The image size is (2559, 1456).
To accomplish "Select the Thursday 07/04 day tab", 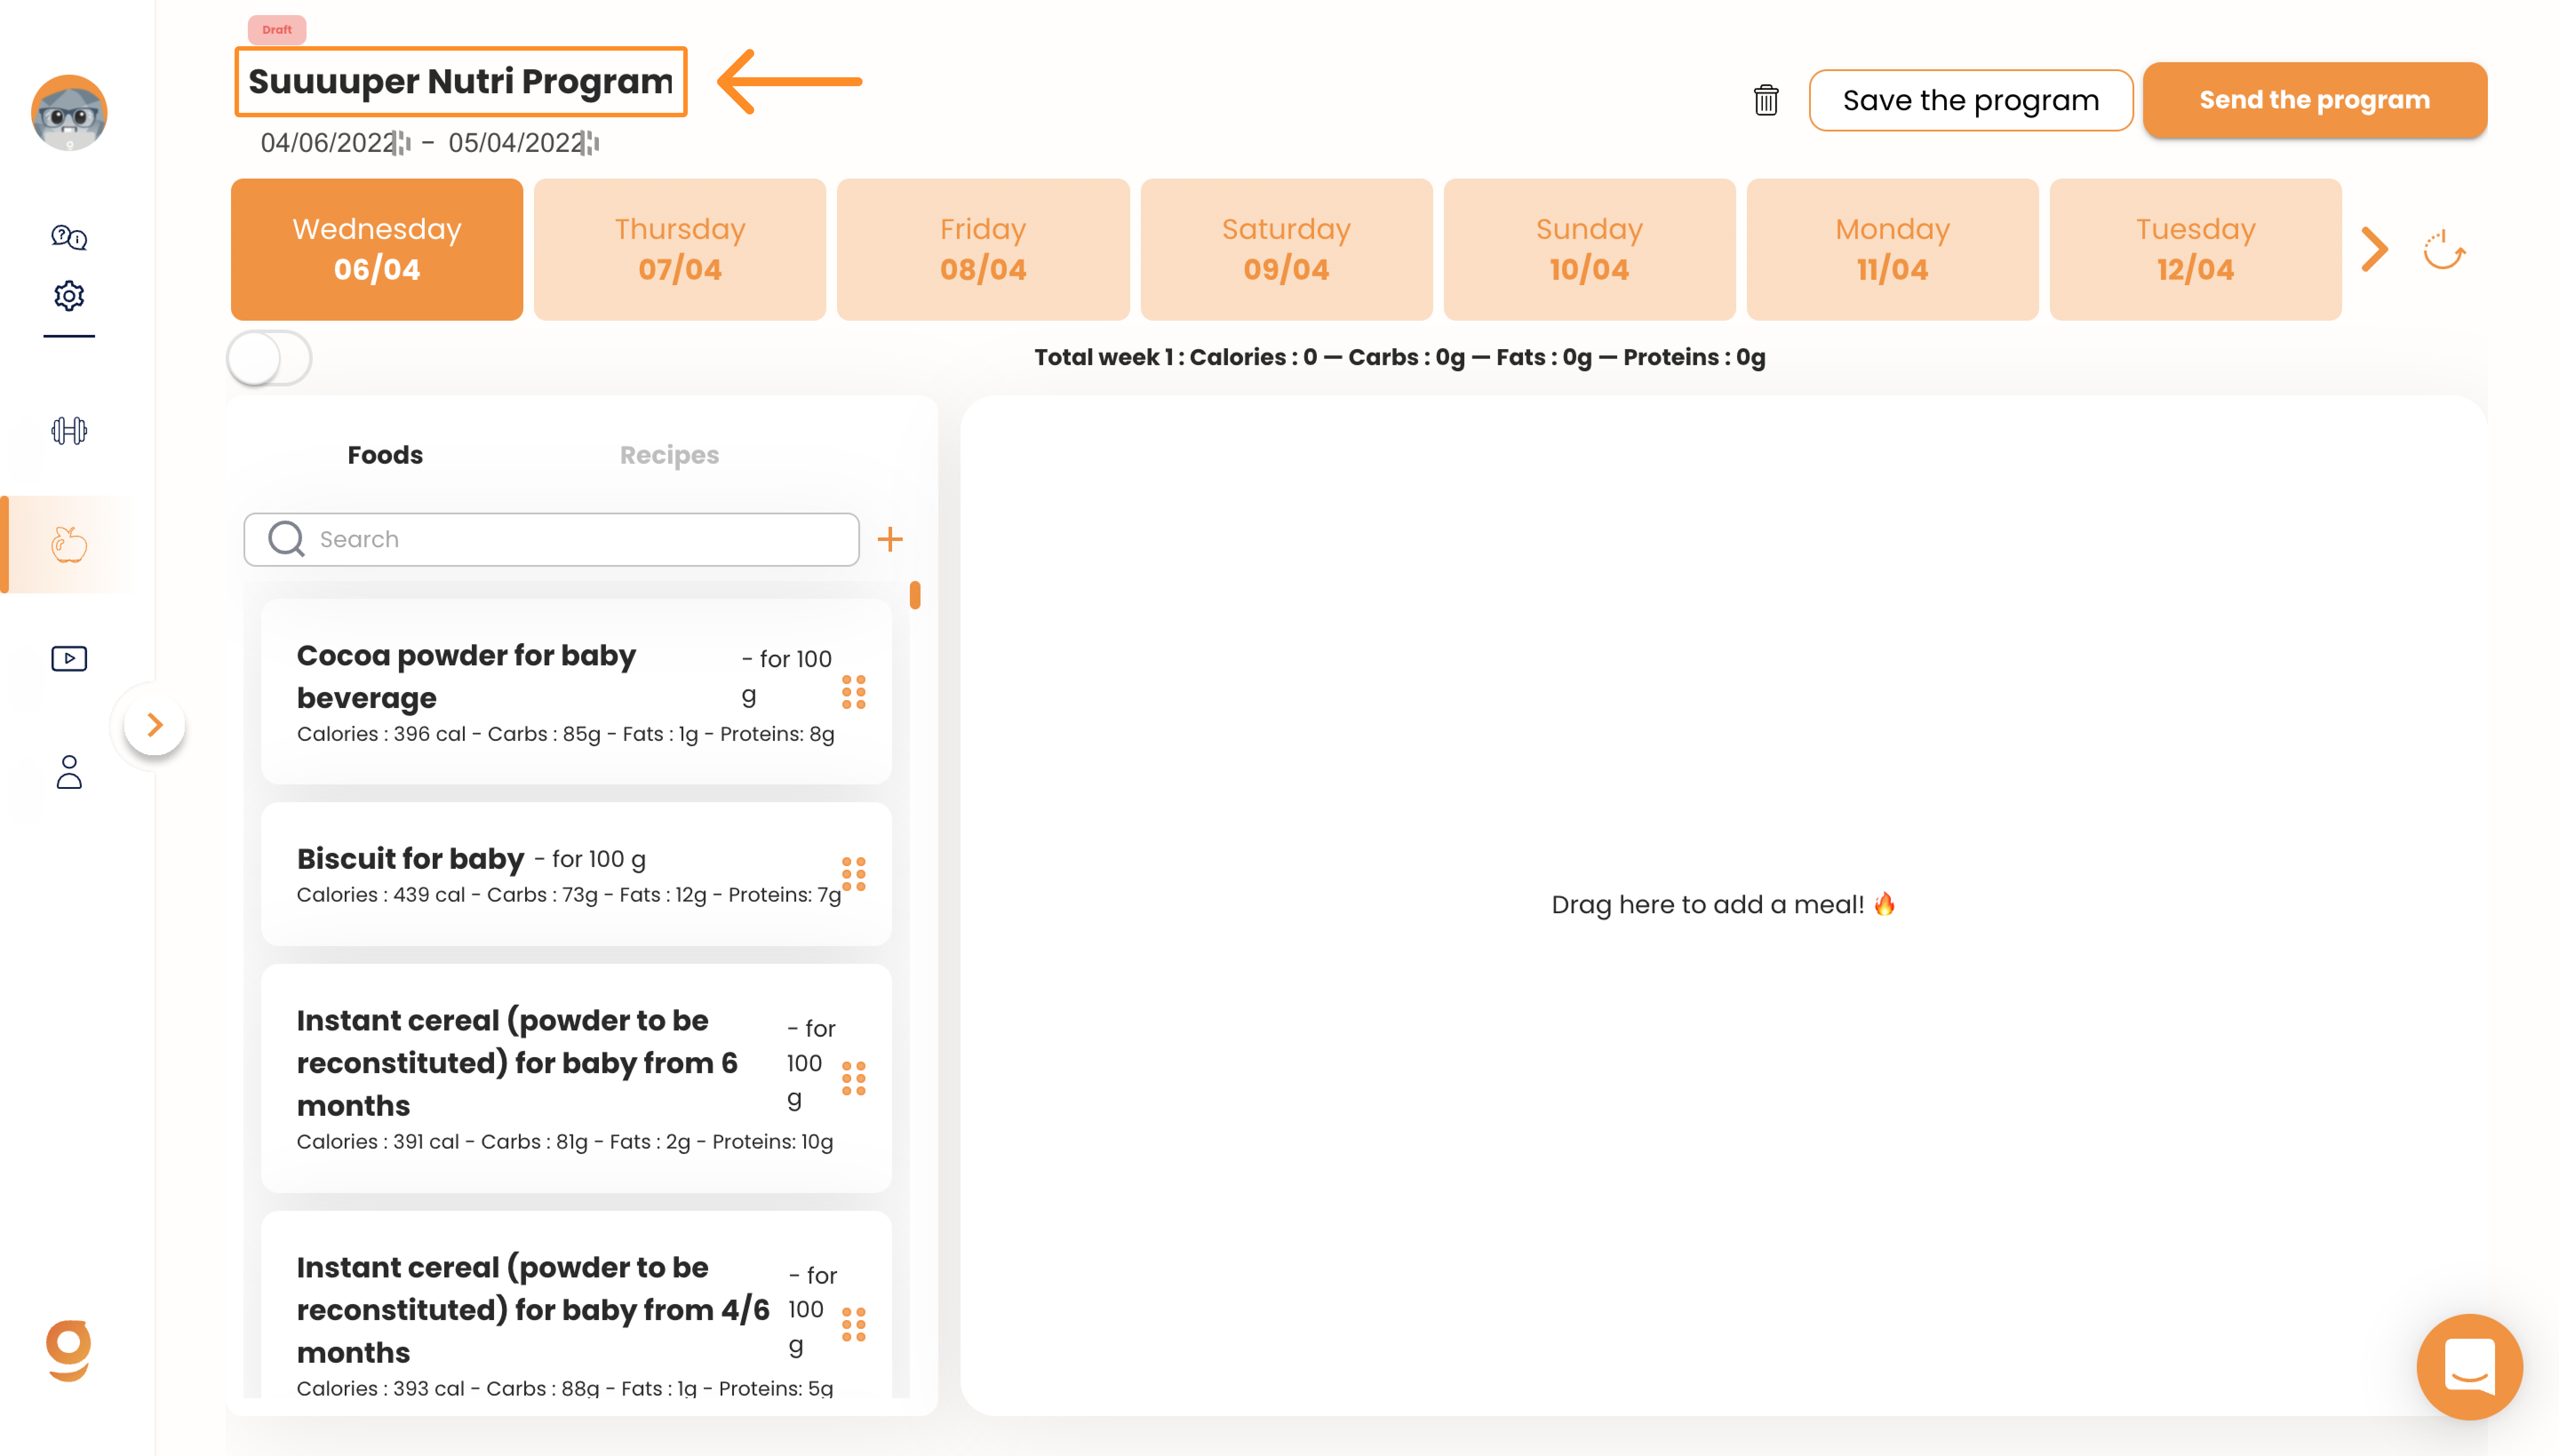I will [680, 249].
